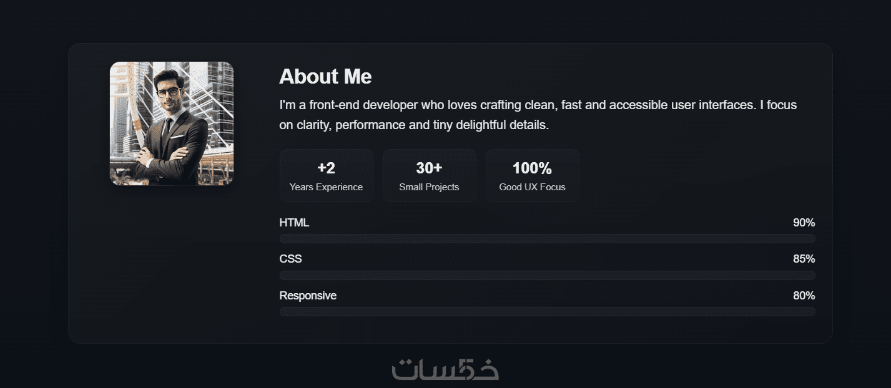Click the HTML skill progress bar
This screenshot has height=388, width=891.
click(547, 238)
